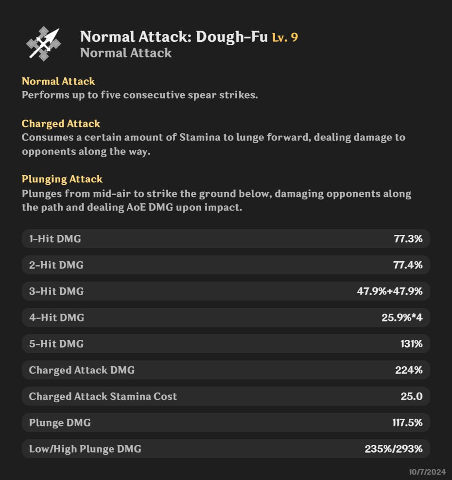This screenshot has width=452, height=480.
Task: Select the Plunging Attack section heading
Action: [x=62, y=179]
